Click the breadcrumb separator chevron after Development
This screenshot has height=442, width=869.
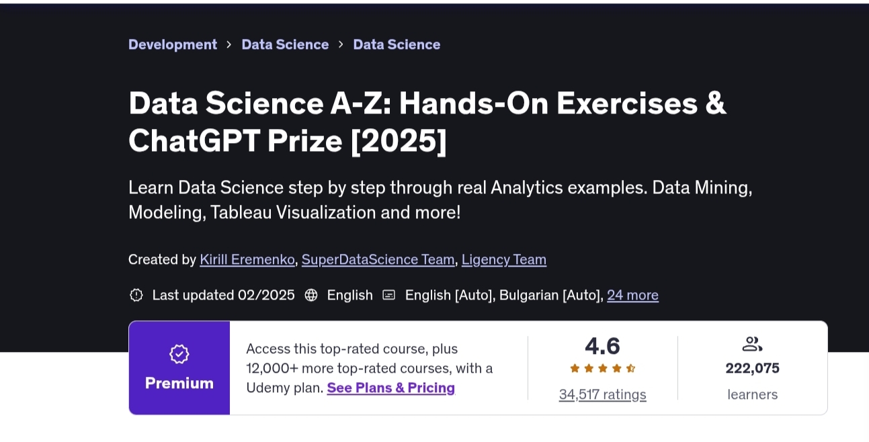(x=229, y=44)
